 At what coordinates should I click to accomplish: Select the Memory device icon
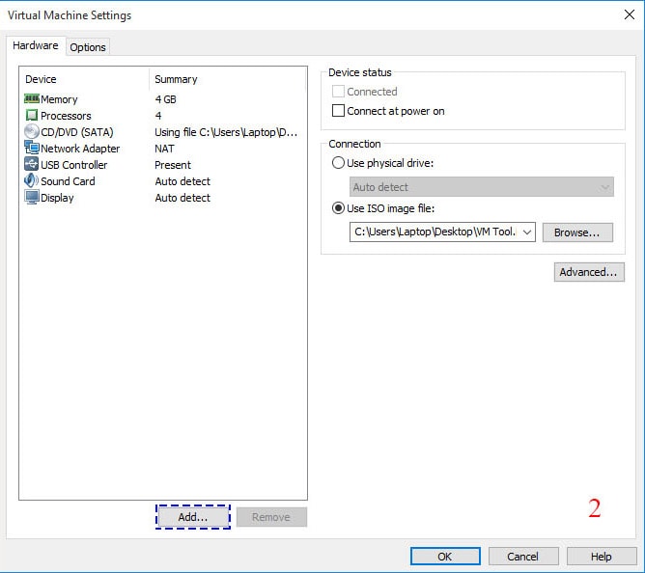click(x=31, y=99)
